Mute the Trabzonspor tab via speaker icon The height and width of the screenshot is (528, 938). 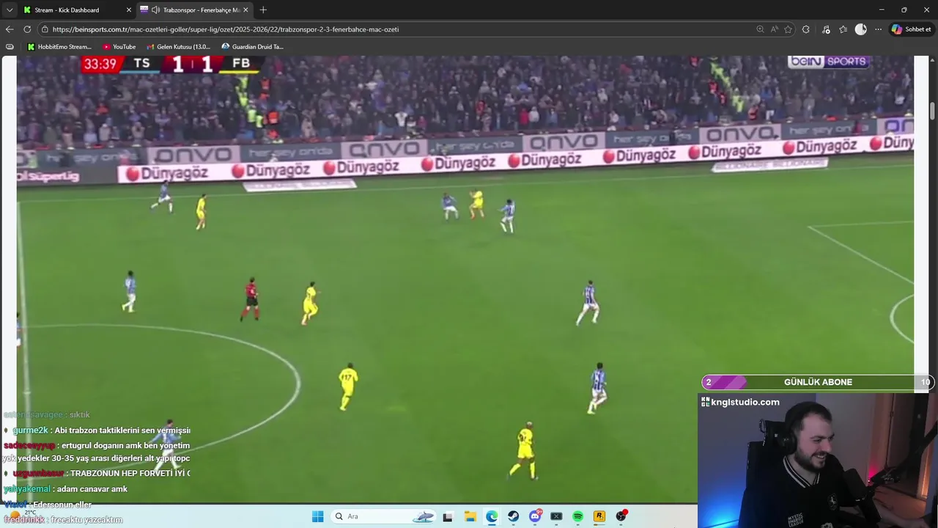[155, 10]
